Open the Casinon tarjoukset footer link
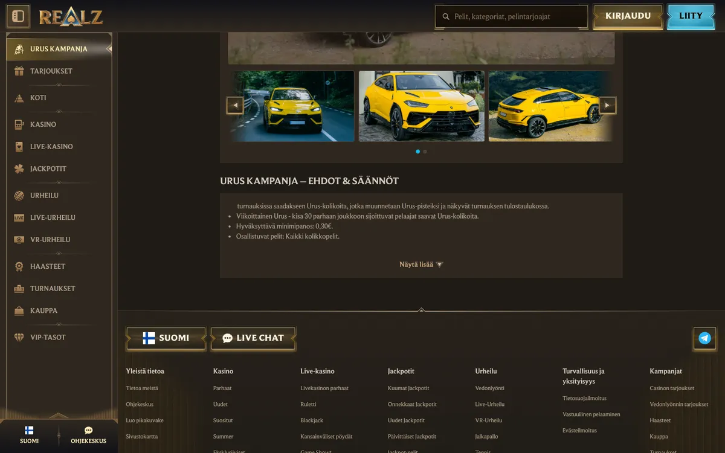Screen dimensions: 725x453 [x=672, y=388]
